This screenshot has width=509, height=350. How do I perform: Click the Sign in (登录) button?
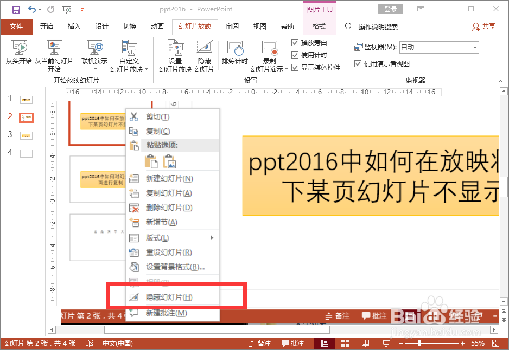(391, 9)
